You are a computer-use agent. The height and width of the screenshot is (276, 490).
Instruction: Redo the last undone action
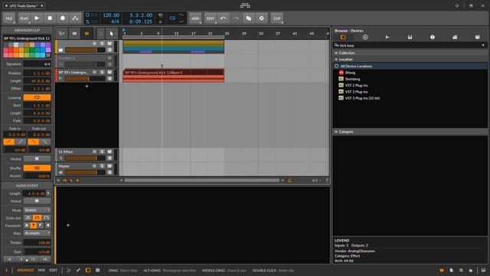click(236, 18)
